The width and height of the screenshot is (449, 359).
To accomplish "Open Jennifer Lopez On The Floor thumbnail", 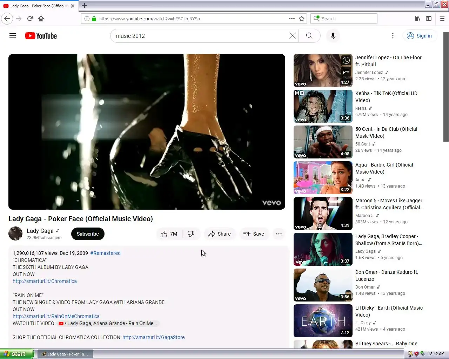I will point(323,70).
